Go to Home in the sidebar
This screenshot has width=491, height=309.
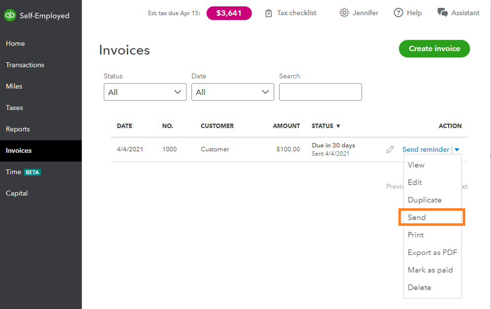coord(41,43)
